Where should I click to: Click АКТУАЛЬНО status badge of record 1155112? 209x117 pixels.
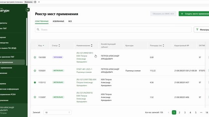click(x=58, y=82)
